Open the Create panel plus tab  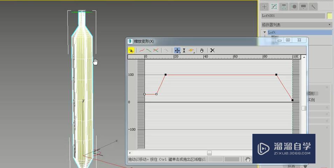[264, 7]
